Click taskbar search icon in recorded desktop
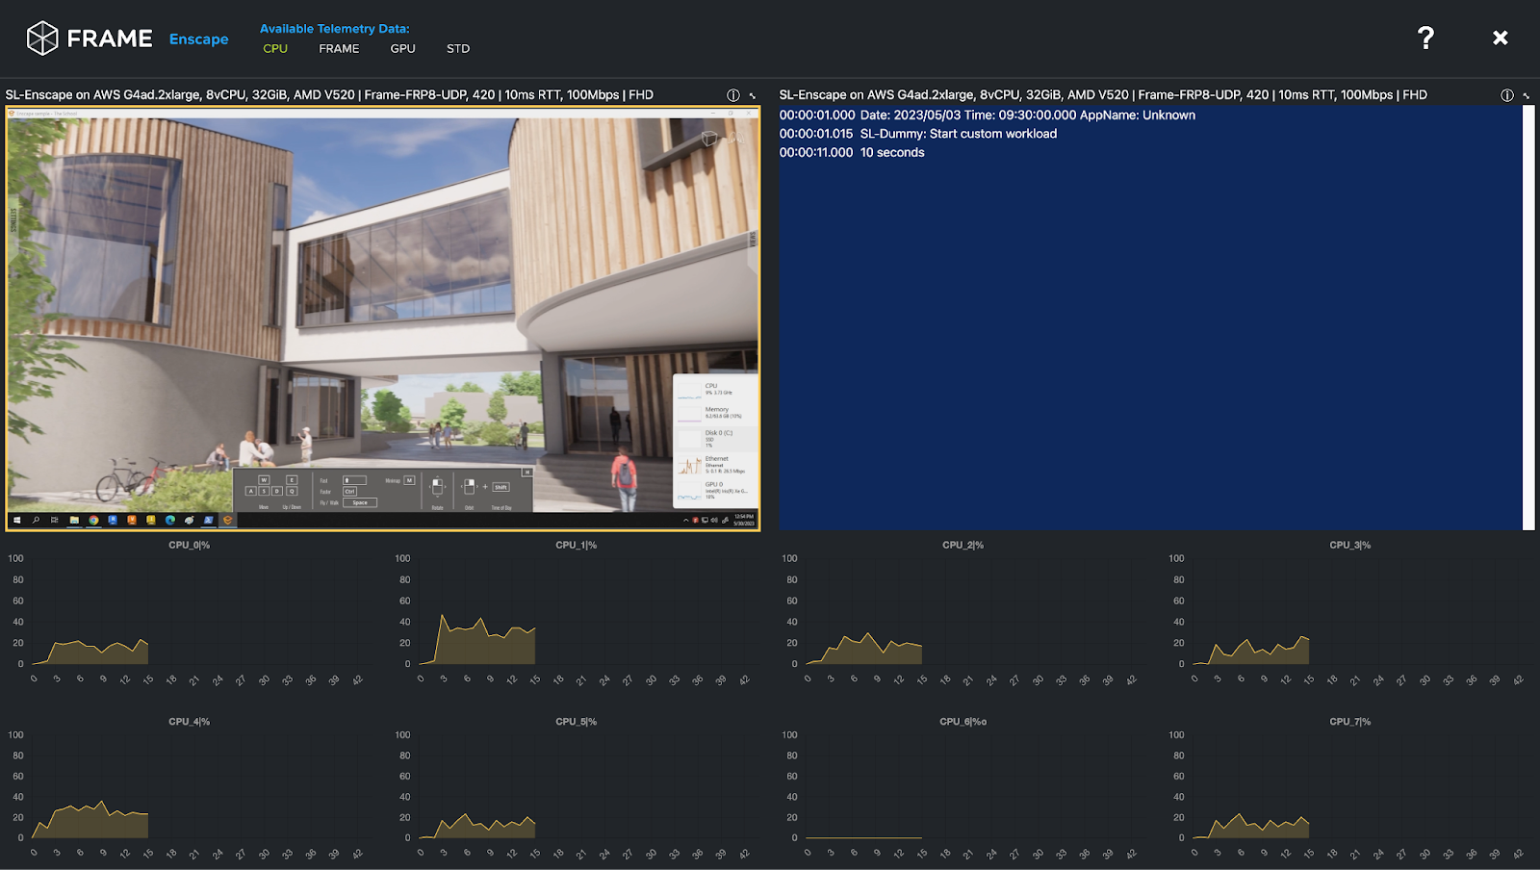Image resolution: width=1540 pixels, height=870 pixels. click(36, 520)
